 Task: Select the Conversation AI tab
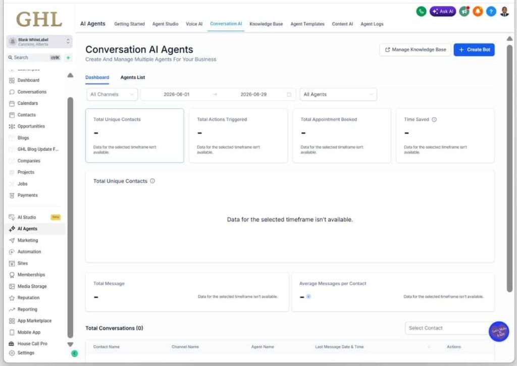point(226,24)
